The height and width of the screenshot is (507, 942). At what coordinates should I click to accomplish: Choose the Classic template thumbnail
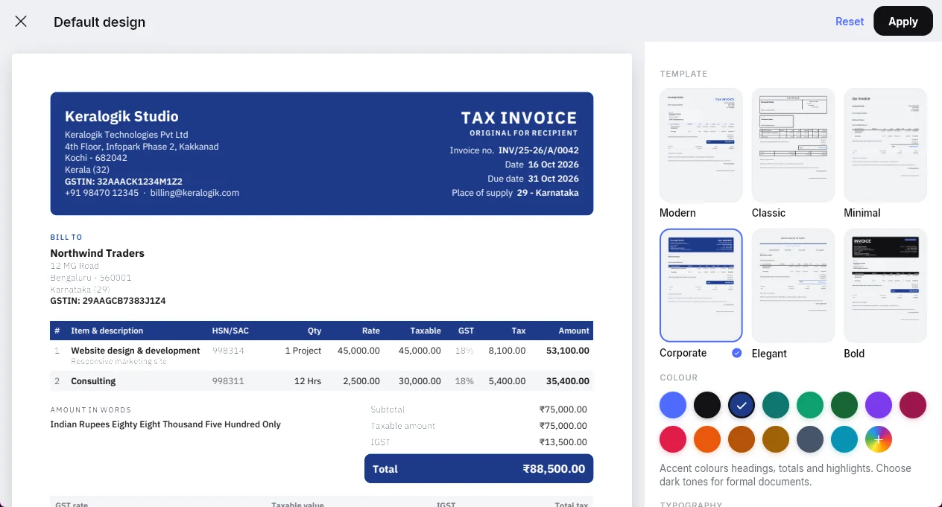793,145
